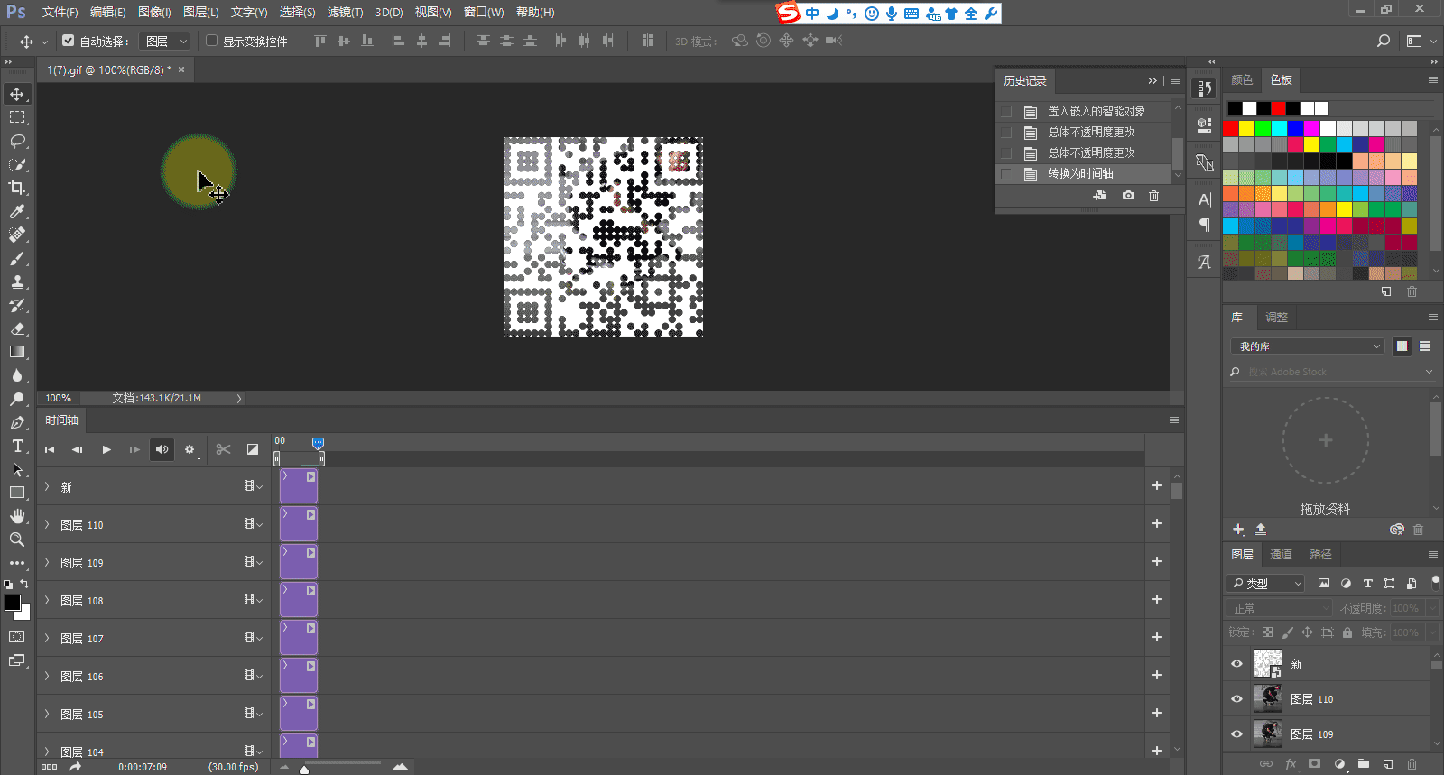The image size is (1444, 775).
Task: Select the Lasso tool
Action: click(x=17, y=141)
